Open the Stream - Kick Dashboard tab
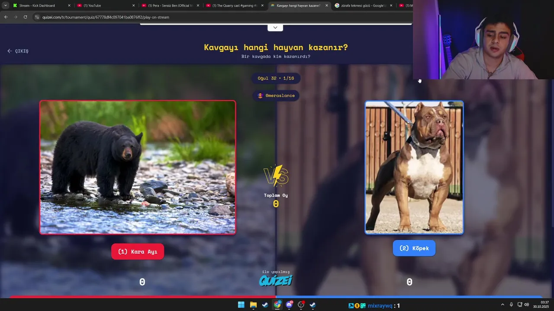 (37, 6)
